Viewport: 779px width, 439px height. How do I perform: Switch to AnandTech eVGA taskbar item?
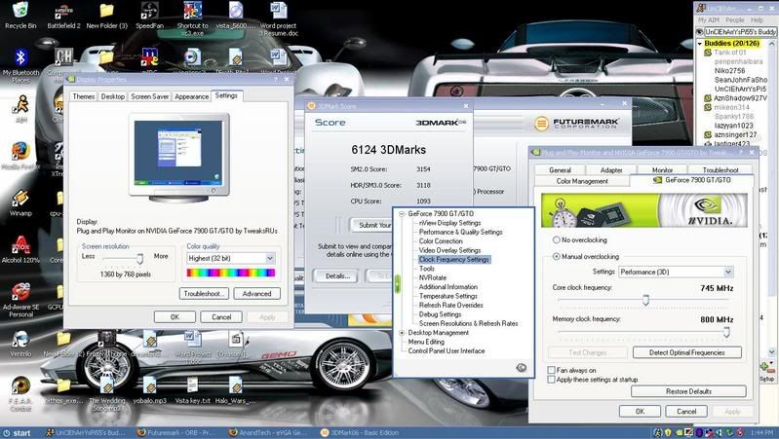point(268,433)
